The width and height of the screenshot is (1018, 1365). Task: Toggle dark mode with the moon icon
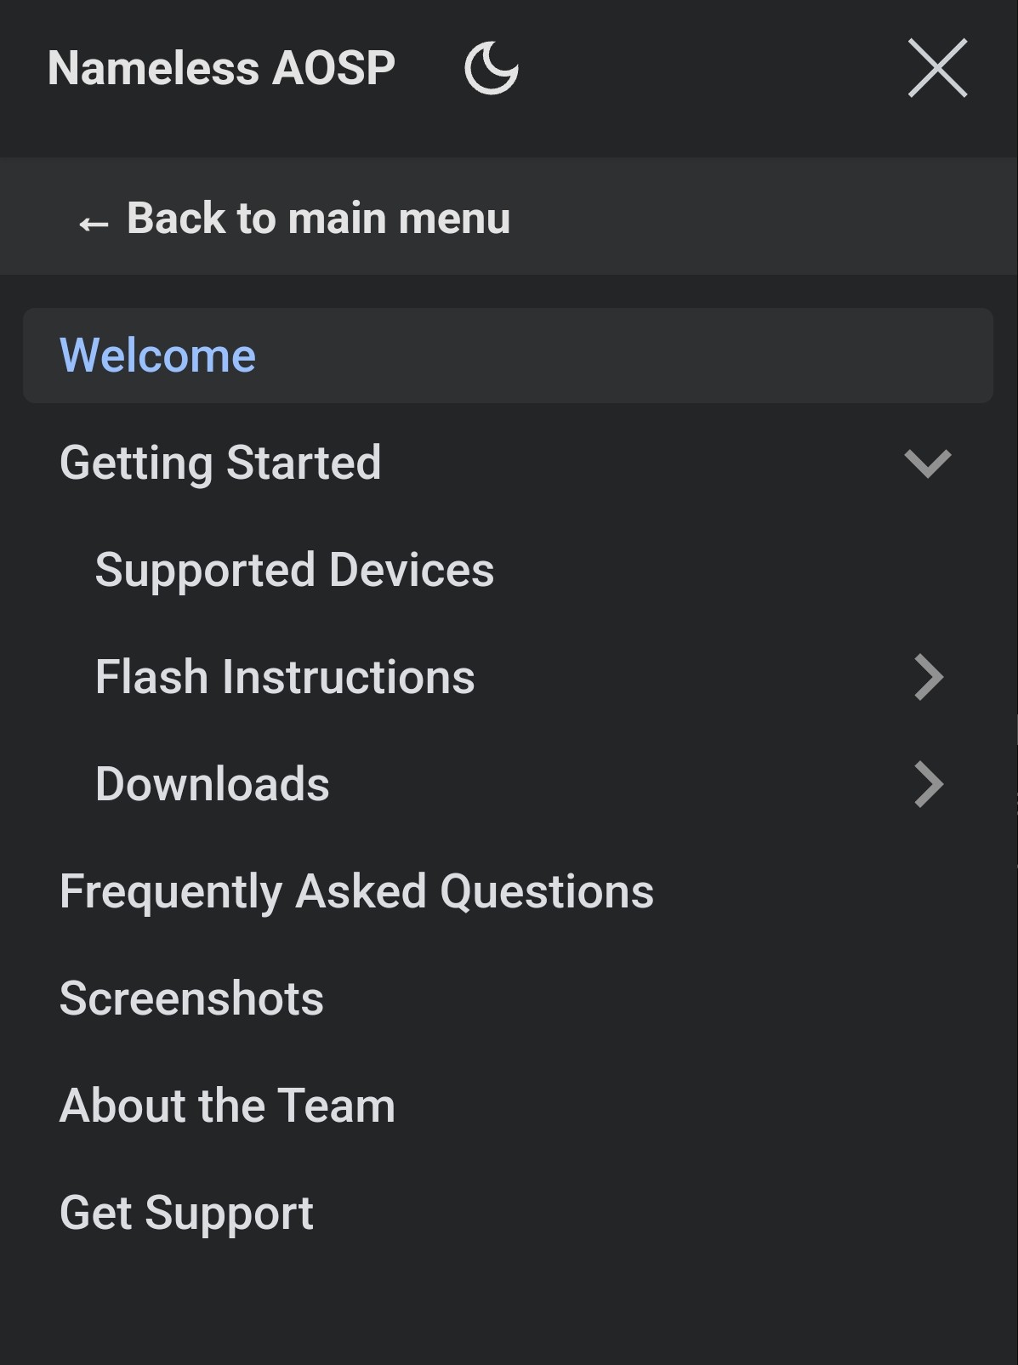click(x=492, y=69)
